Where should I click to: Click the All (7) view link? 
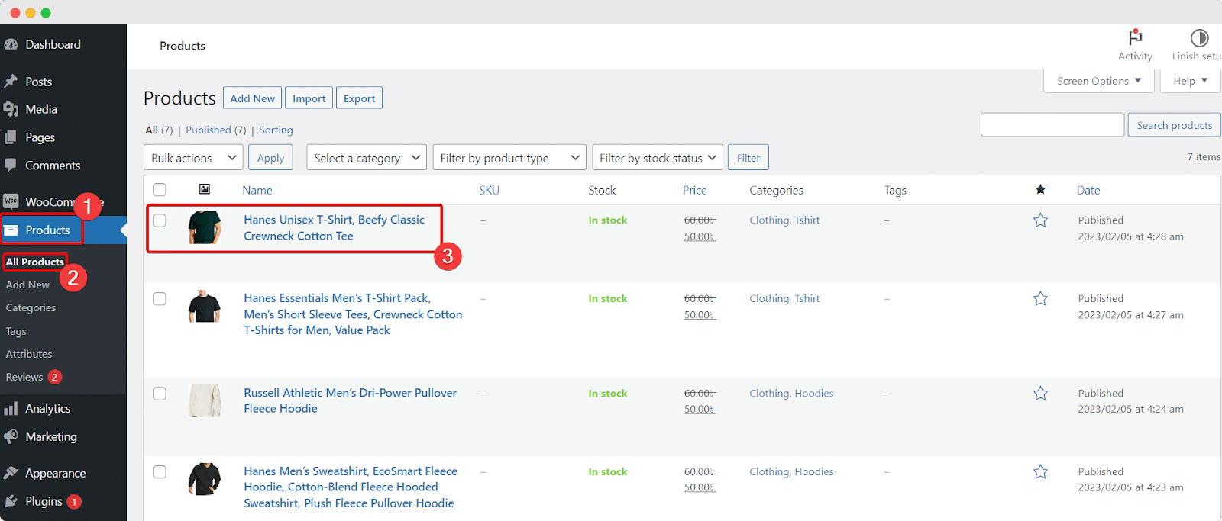pyautogui.click(x=159, y=130)
